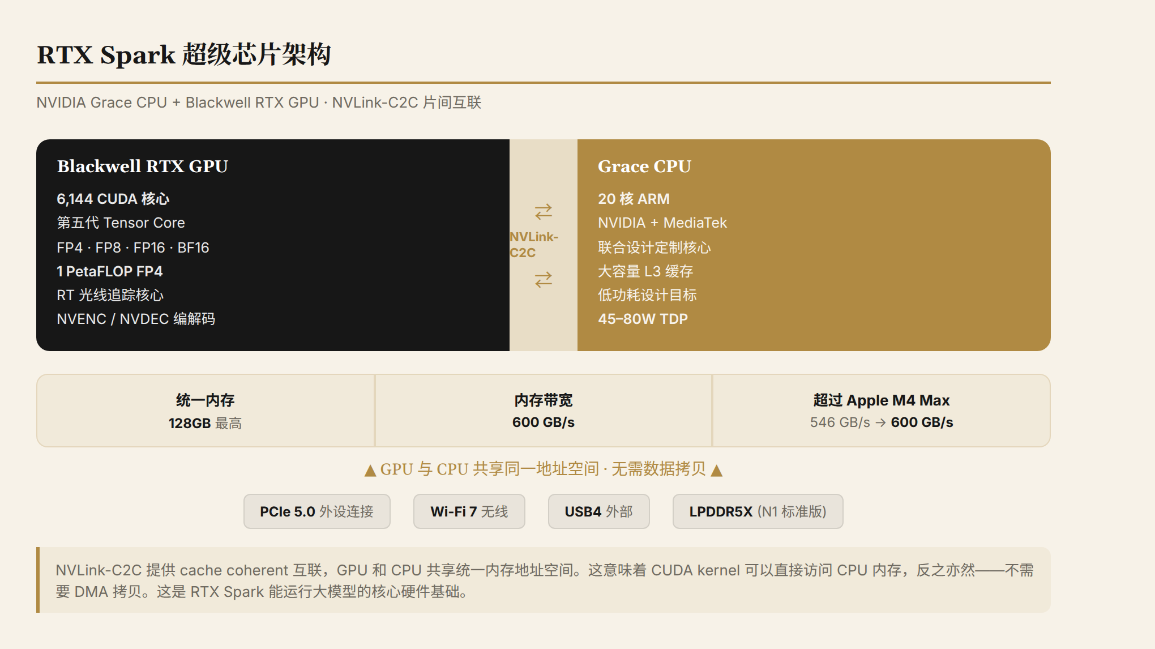This screenshot has width=1155, height=649.
Task: Click the 联合设计定制核心 line
Action: coord(654,247)
